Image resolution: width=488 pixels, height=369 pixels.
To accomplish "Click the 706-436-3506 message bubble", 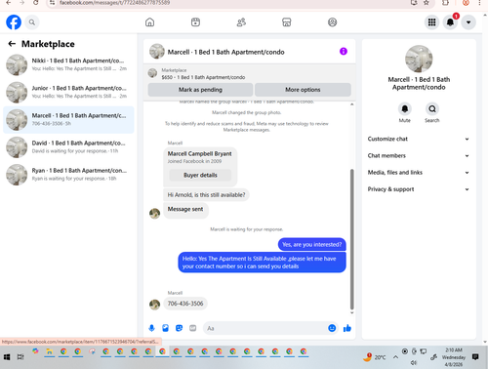I will [x=185, y=304].
